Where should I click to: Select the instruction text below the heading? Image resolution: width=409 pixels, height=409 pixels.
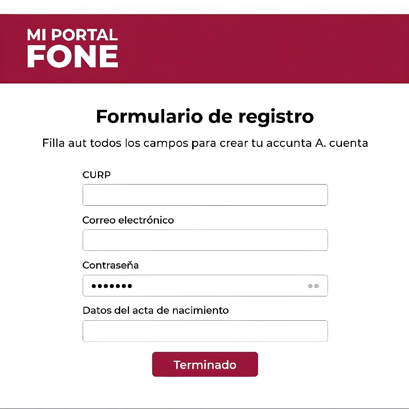[204, 143]
